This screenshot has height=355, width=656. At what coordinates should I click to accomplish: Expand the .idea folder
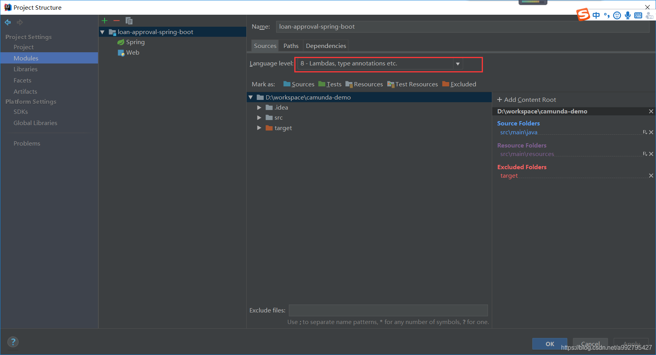pyautogui.click(x=259, y=108)
